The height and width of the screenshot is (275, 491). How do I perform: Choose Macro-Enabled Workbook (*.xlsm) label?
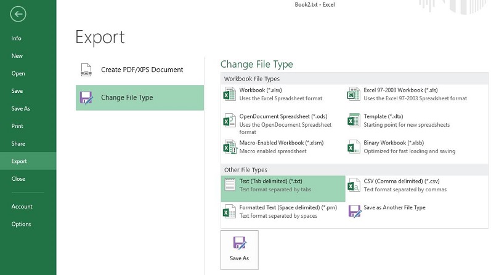[x=281, y=143]
